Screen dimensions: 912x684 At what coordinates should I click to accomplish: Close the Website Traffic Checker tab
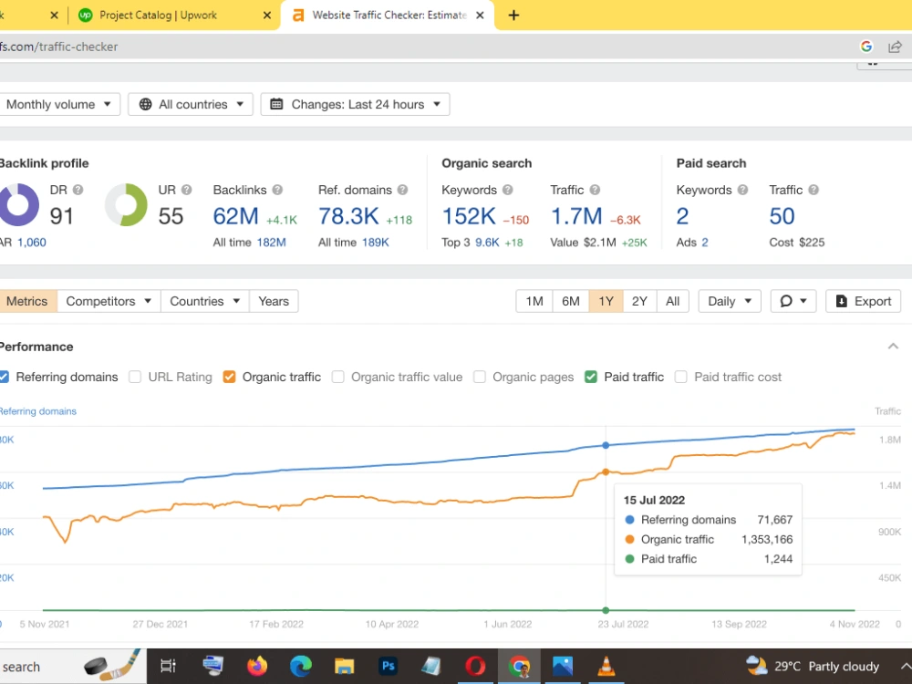(x=480, y=16)
